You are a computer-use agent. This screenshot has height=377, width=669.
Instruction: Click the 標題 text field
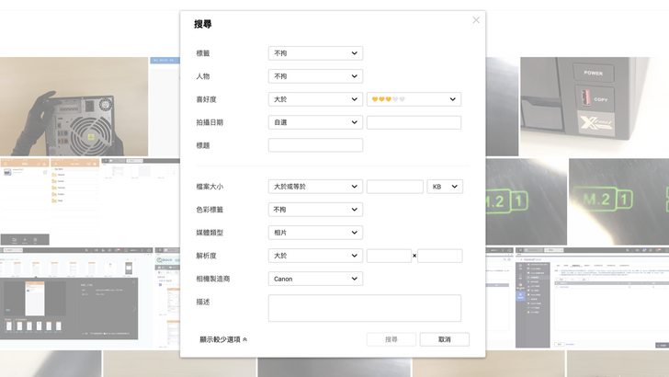315,145
